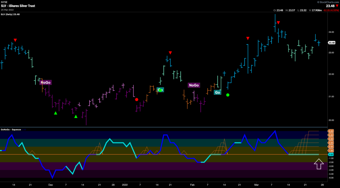340x188 pixels.
Task: Click the -6.00 oscillator scale label
Action: [331, 178]
